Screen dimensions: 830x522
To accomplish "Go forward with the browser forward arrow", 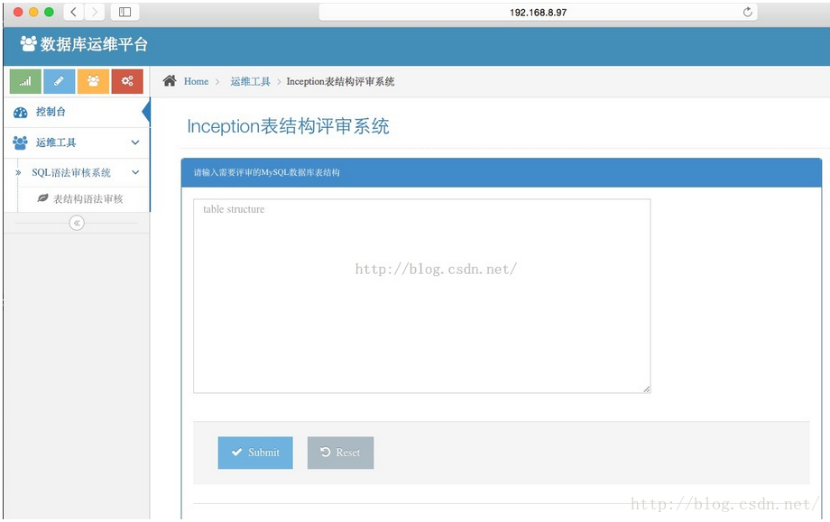I will [x=94, y=12].
